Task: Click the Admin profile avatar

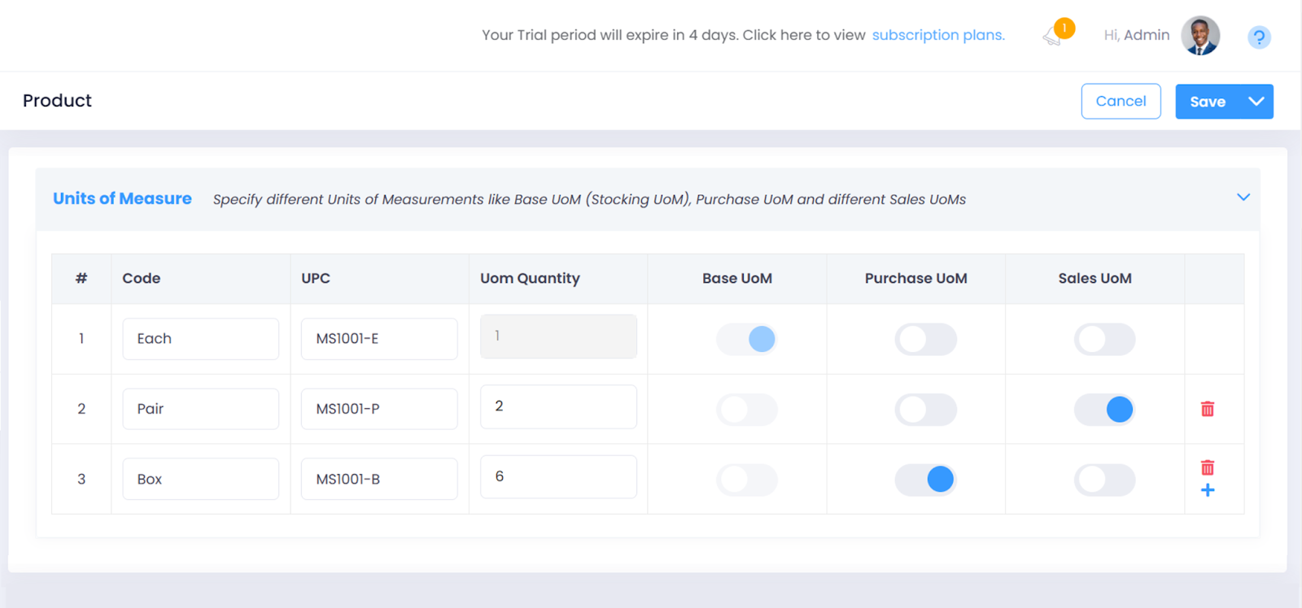Action: coord(1200,36)
